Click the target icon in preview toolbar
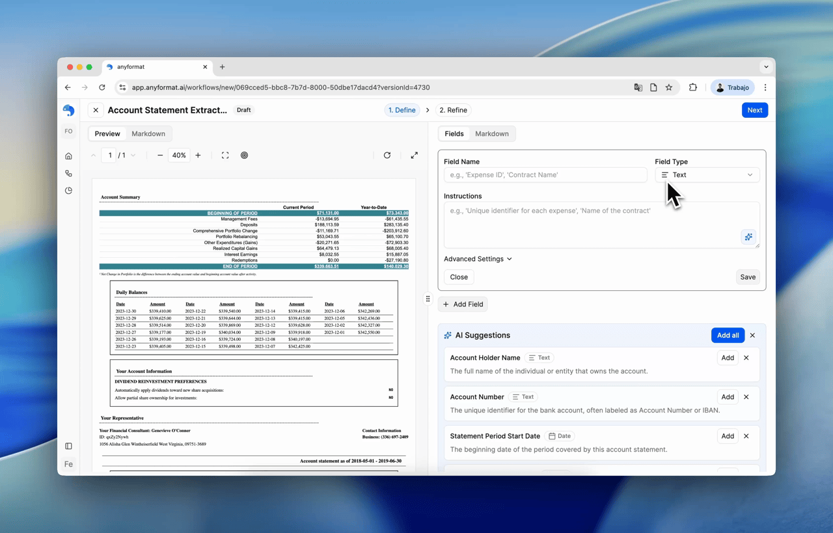The height and width of the screenshot is (533, 833). tap(245, 156)
